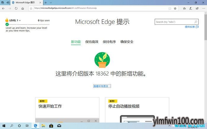207x129 pixels.
Task: Click the forward navigation arrow
Action: (10, 9)
